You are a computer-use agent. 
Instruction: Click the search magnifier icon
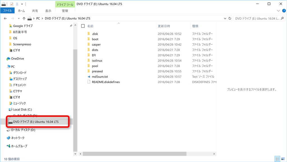click(x=282, y=18)
